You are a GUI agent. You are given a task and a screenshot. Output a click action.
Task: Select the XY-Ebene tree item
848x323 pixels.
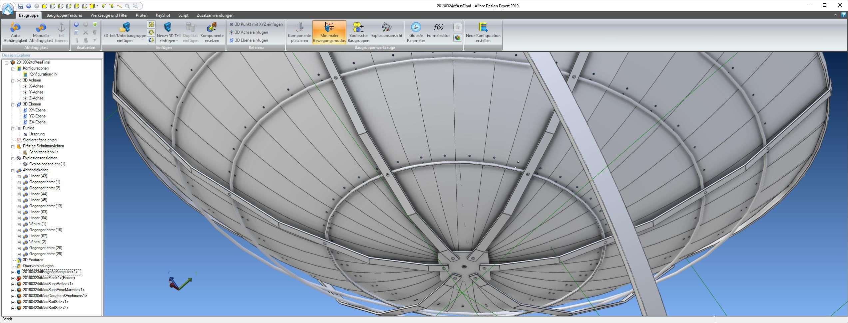click(x=37, y=110)
